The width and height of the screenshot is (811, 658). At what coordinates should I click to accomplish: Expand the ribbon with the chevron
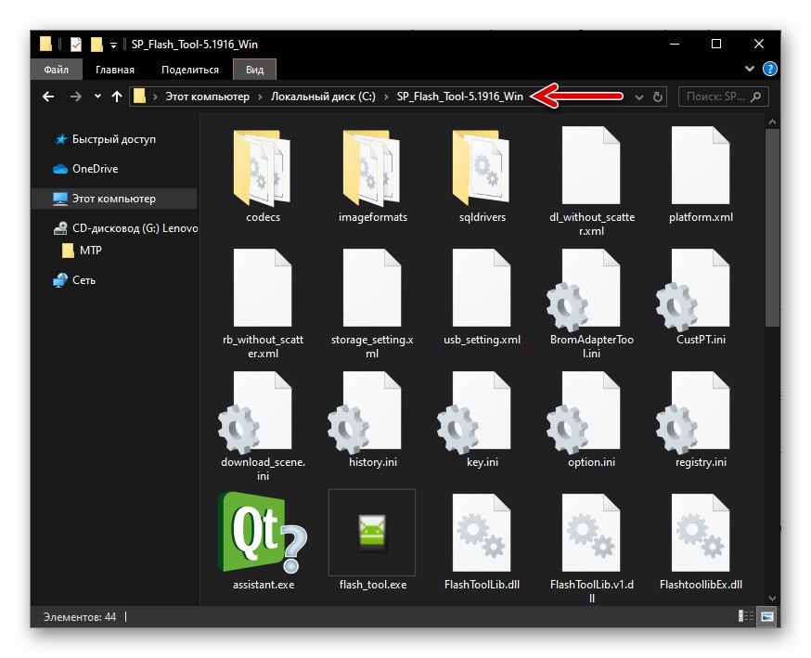750,69
